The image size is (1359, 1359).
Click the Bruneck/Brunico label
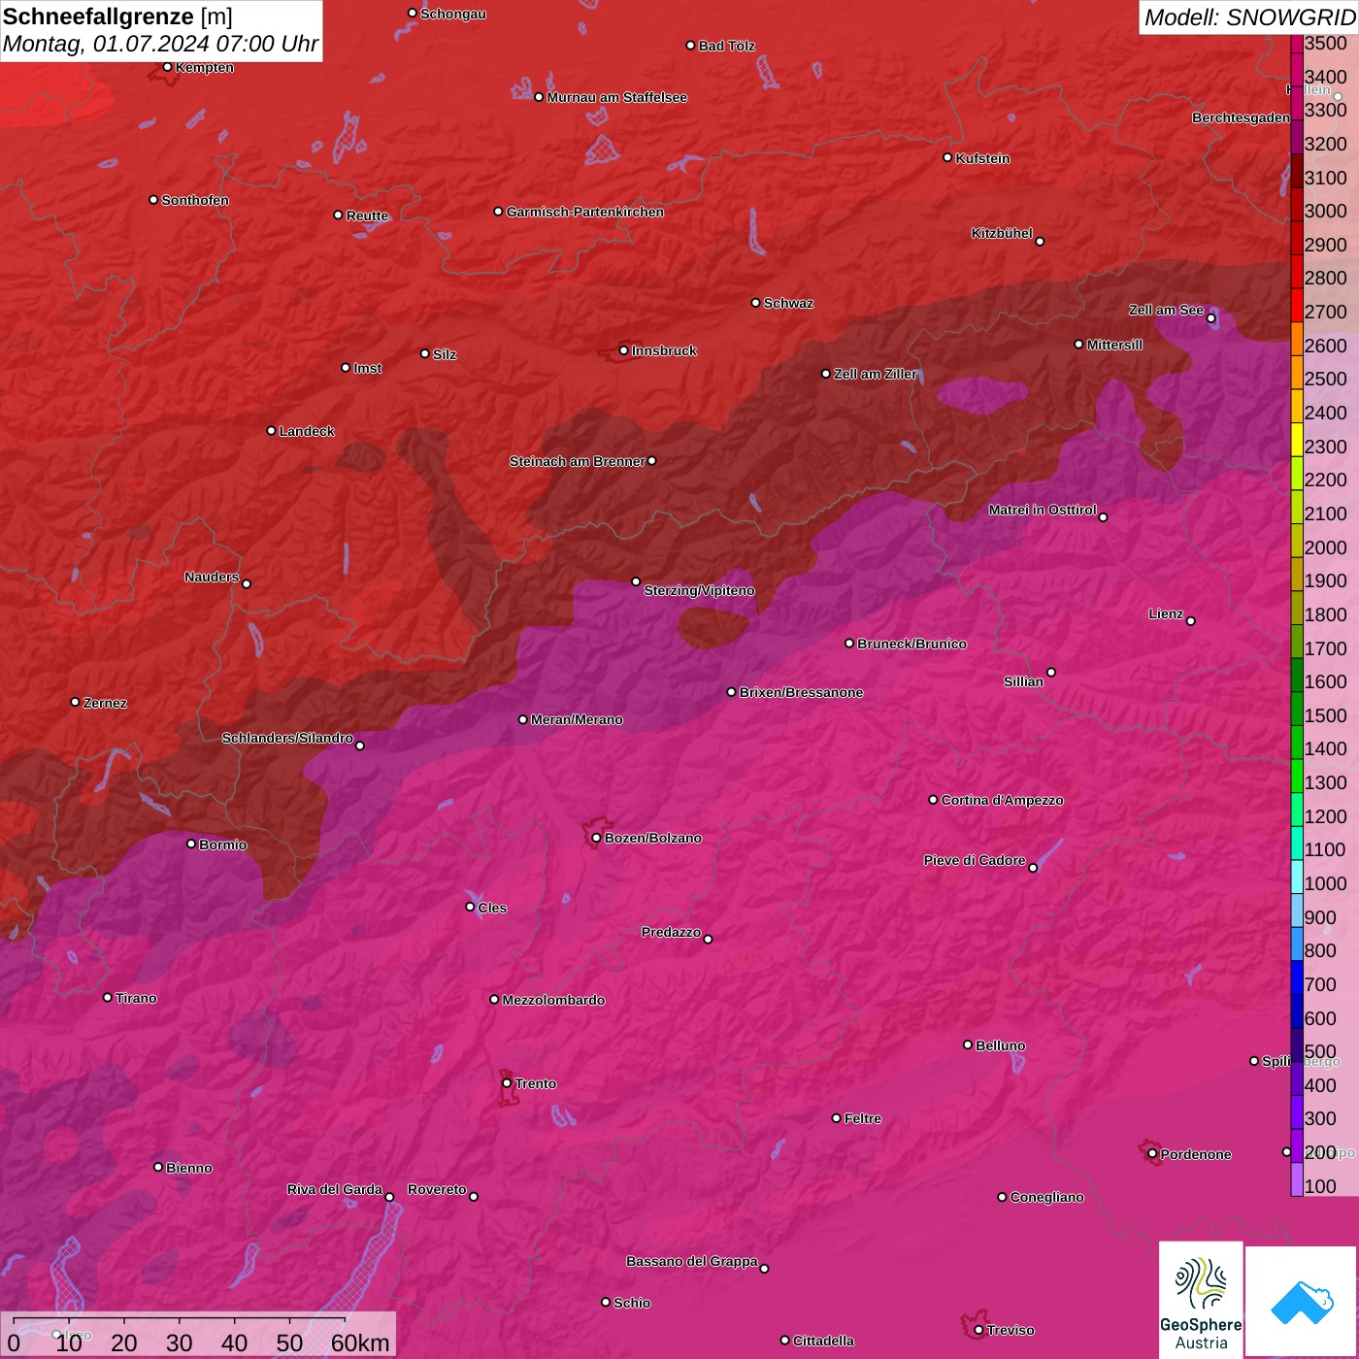point(912,644)
